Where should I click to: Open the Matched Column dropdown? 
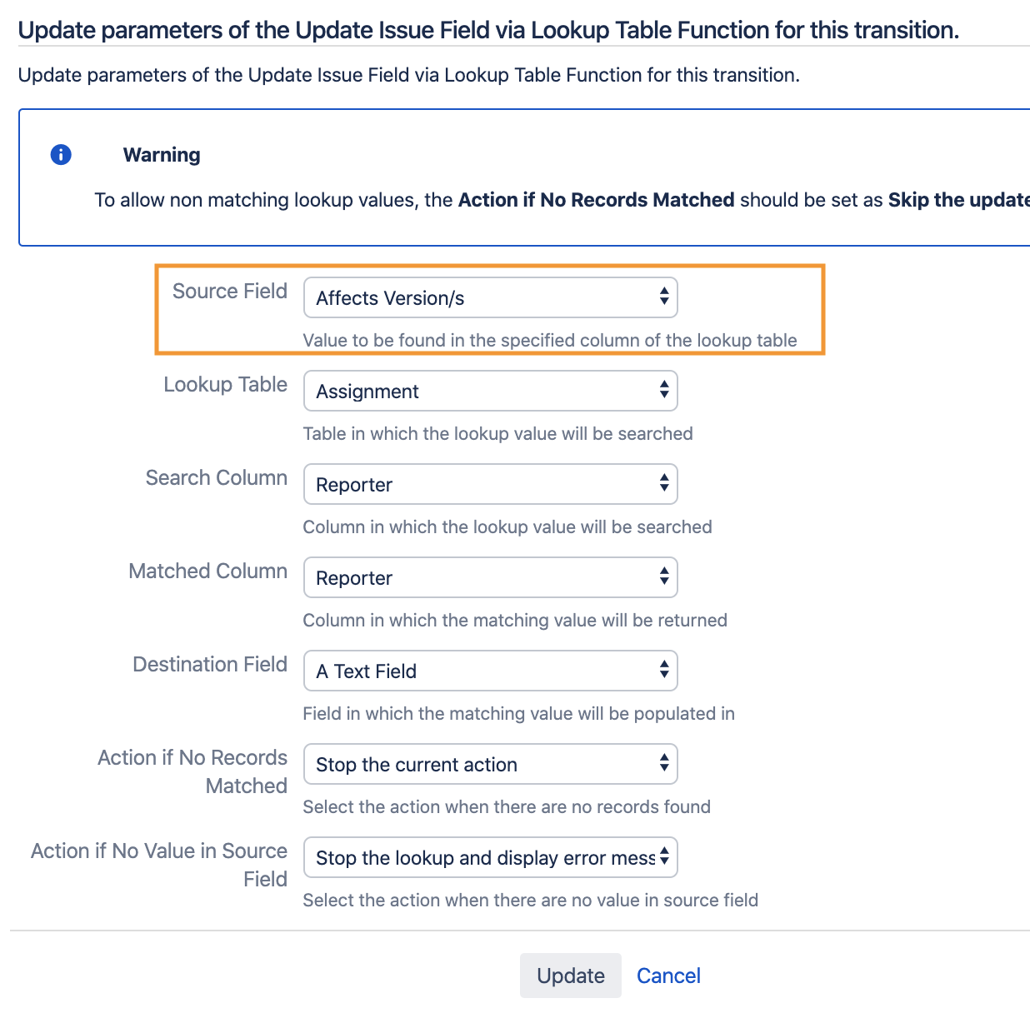[490, 577]
